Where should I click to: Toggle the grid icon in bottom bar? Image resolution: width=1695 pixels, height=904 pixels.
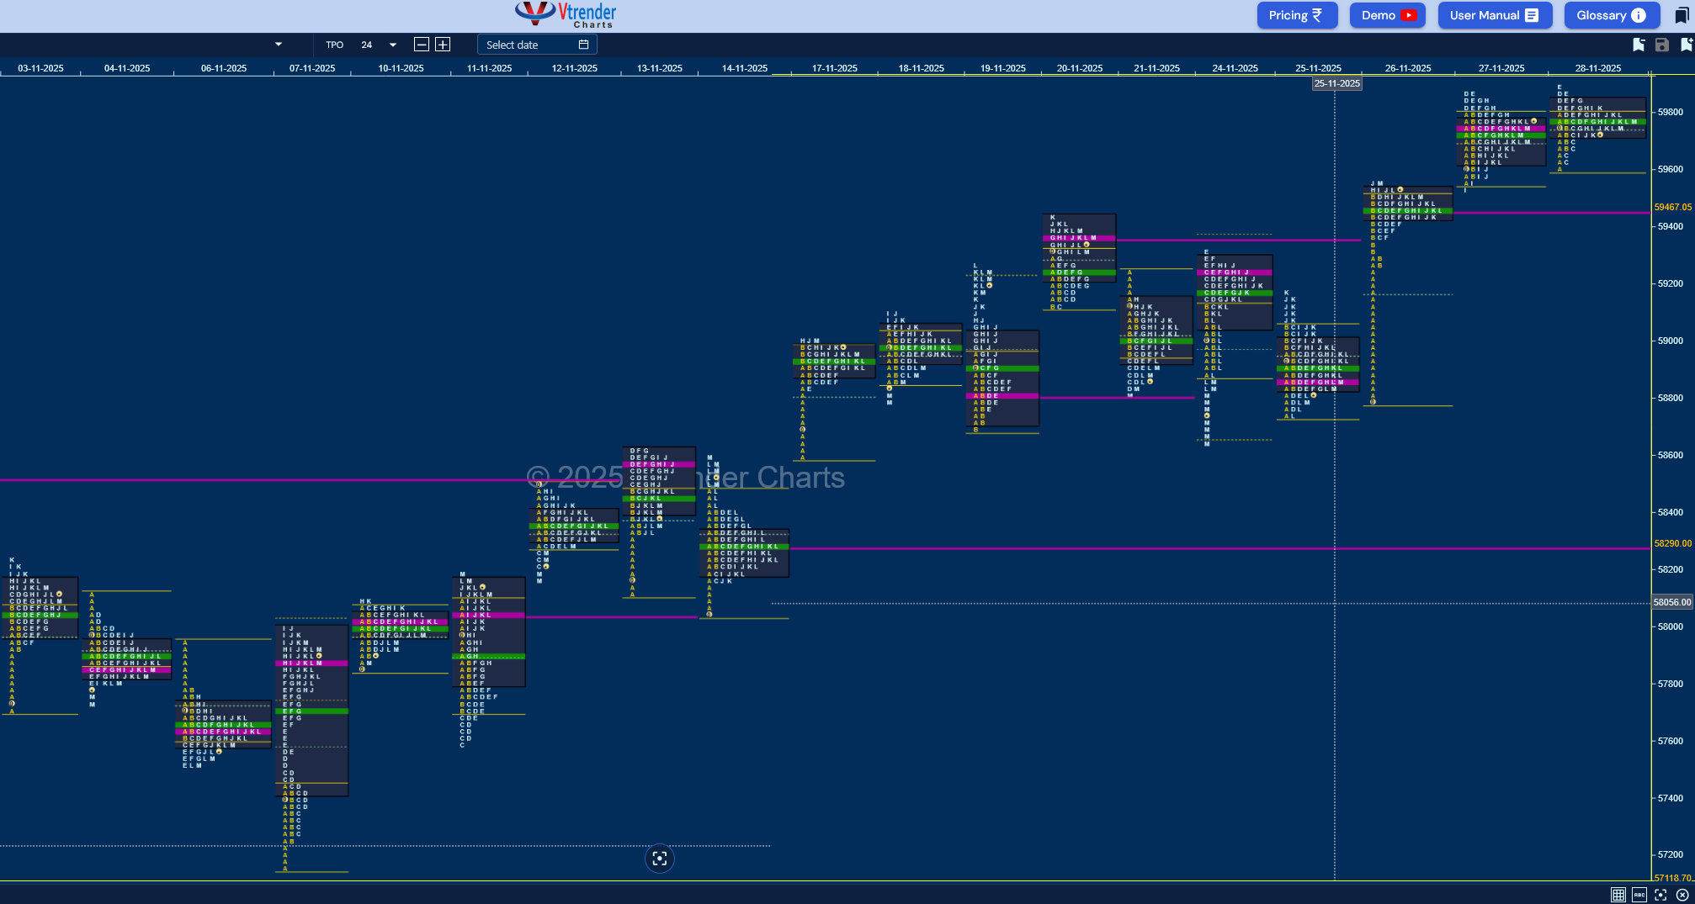coord(1618,895)
